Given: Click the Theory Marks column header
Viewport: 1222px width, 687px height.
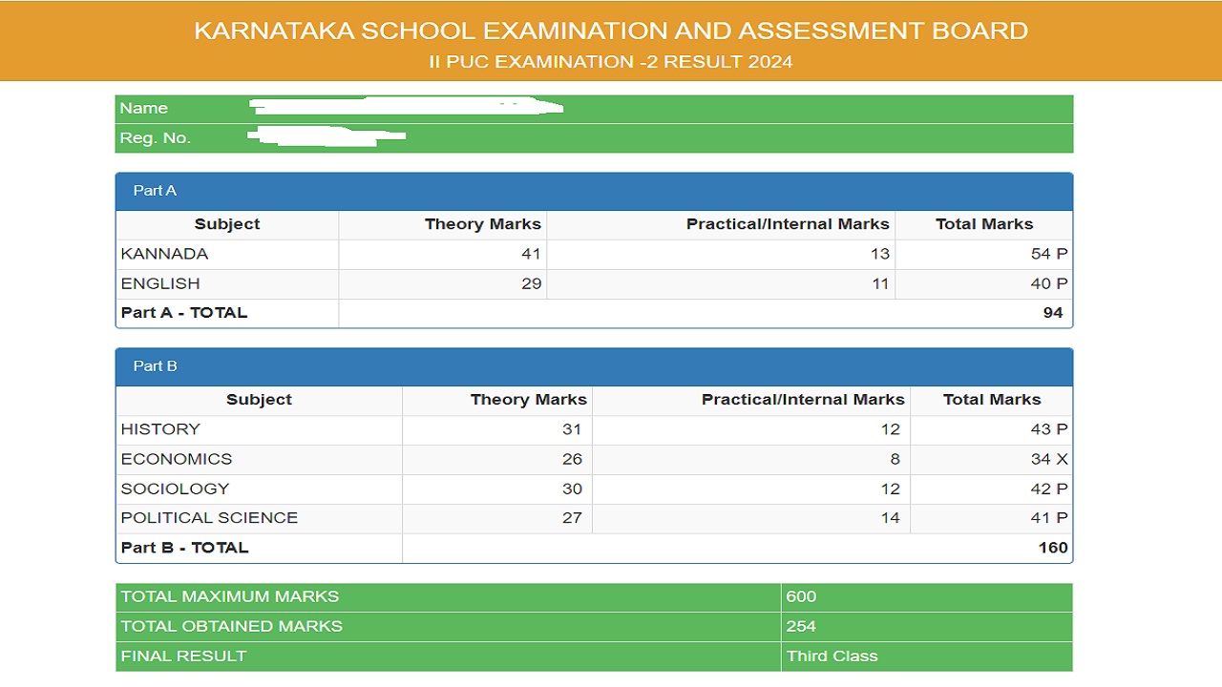Looking at the screenshot, I should click(483, 223).
